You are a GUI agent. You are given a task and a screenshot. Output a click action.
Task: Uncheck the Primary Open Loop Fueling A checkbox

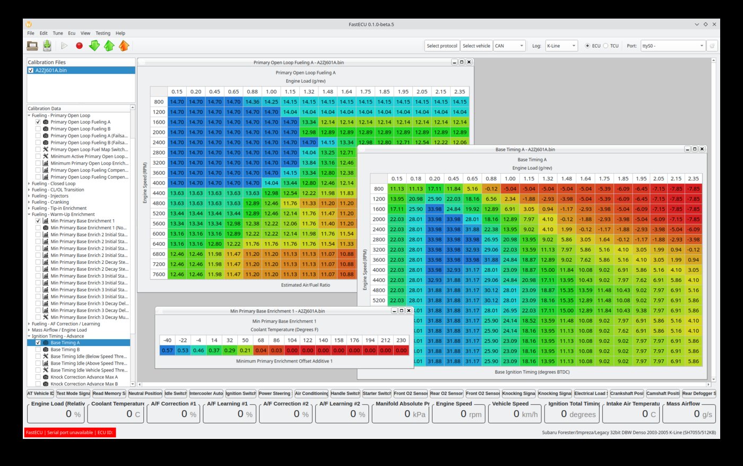tap(38, 122)
